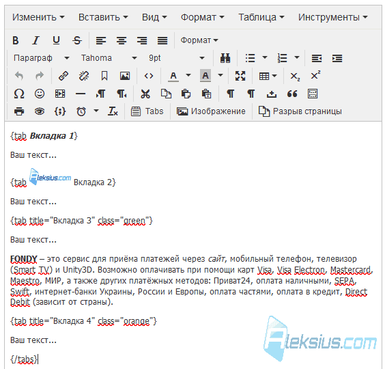
Task: Click the Изображение button
Action: (211, 111)
